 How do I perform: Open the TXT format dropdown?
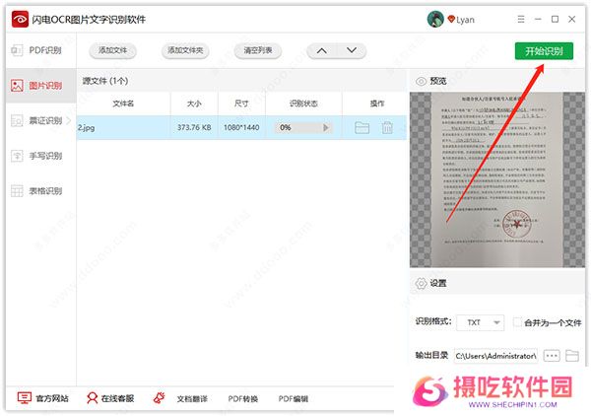(x=482, y=322)
